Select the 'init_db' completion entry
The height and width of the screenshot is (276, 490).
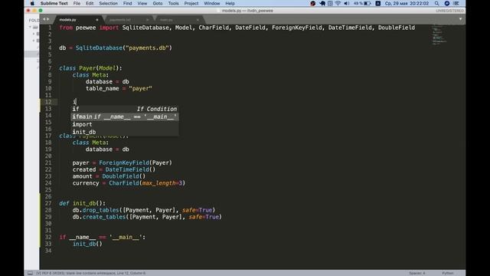[125, 132]
